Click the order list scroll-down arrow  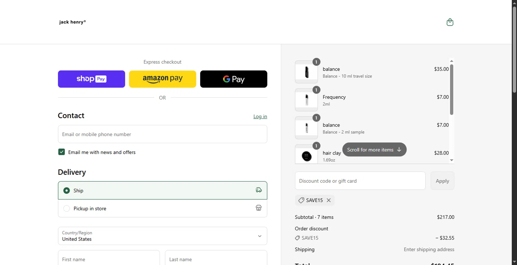point(452,160)
